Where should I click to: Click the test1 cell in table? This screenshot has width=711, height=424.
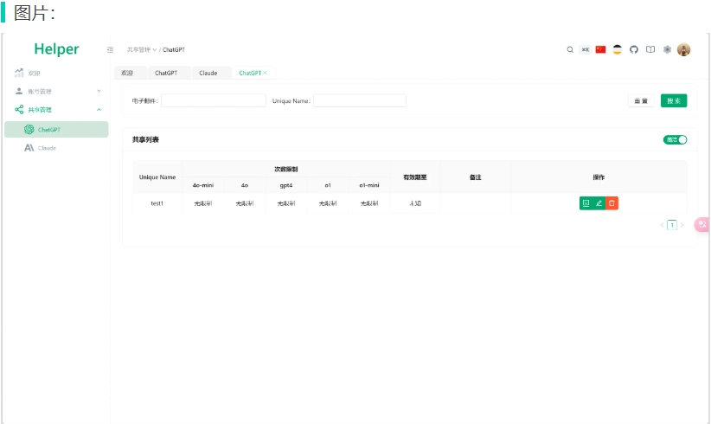[157, 203]
